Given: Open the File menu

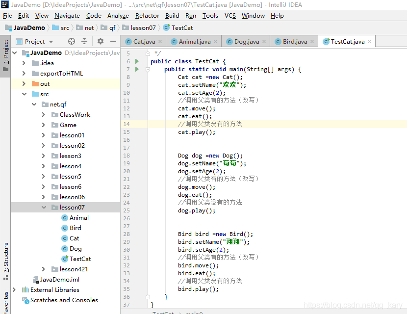Looking at the screenshot, I should point(7,16).
